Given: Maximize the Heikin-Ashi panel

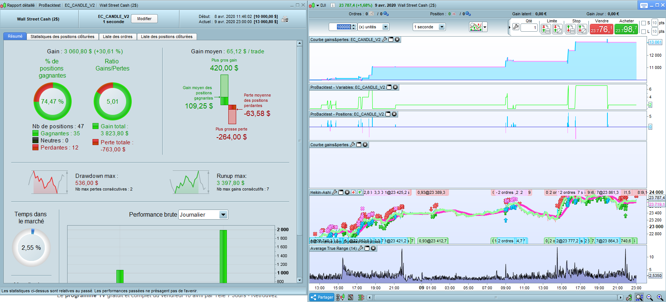Looking at the screenshot, I should tap(341, 192).
